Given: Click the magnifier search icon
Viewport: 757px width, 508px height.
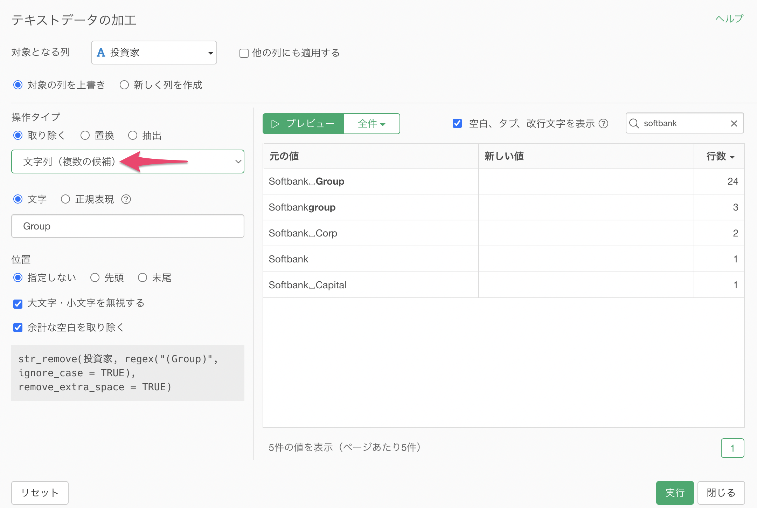Looking at the screenshot, I should click(634, 123).
